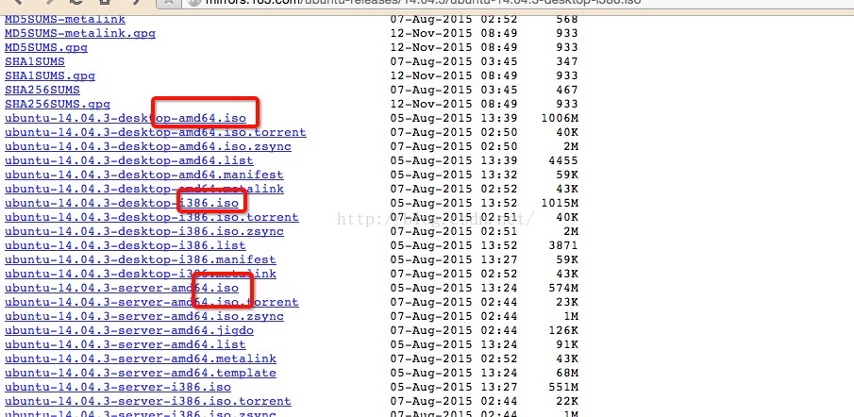Open the SHA1SUMS file link
854x417 pixels.
(34, 61)
